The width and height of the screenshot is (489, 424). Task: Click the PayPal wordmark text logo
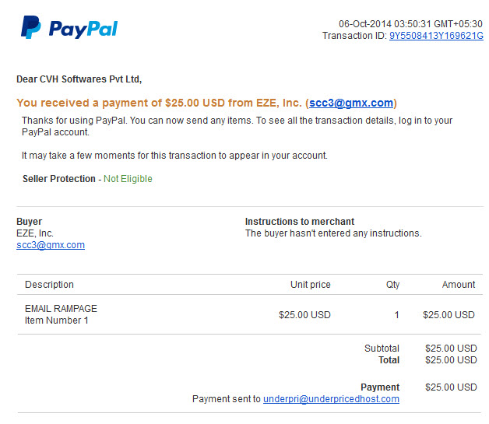pyautogui.click(x=83, y=29)
